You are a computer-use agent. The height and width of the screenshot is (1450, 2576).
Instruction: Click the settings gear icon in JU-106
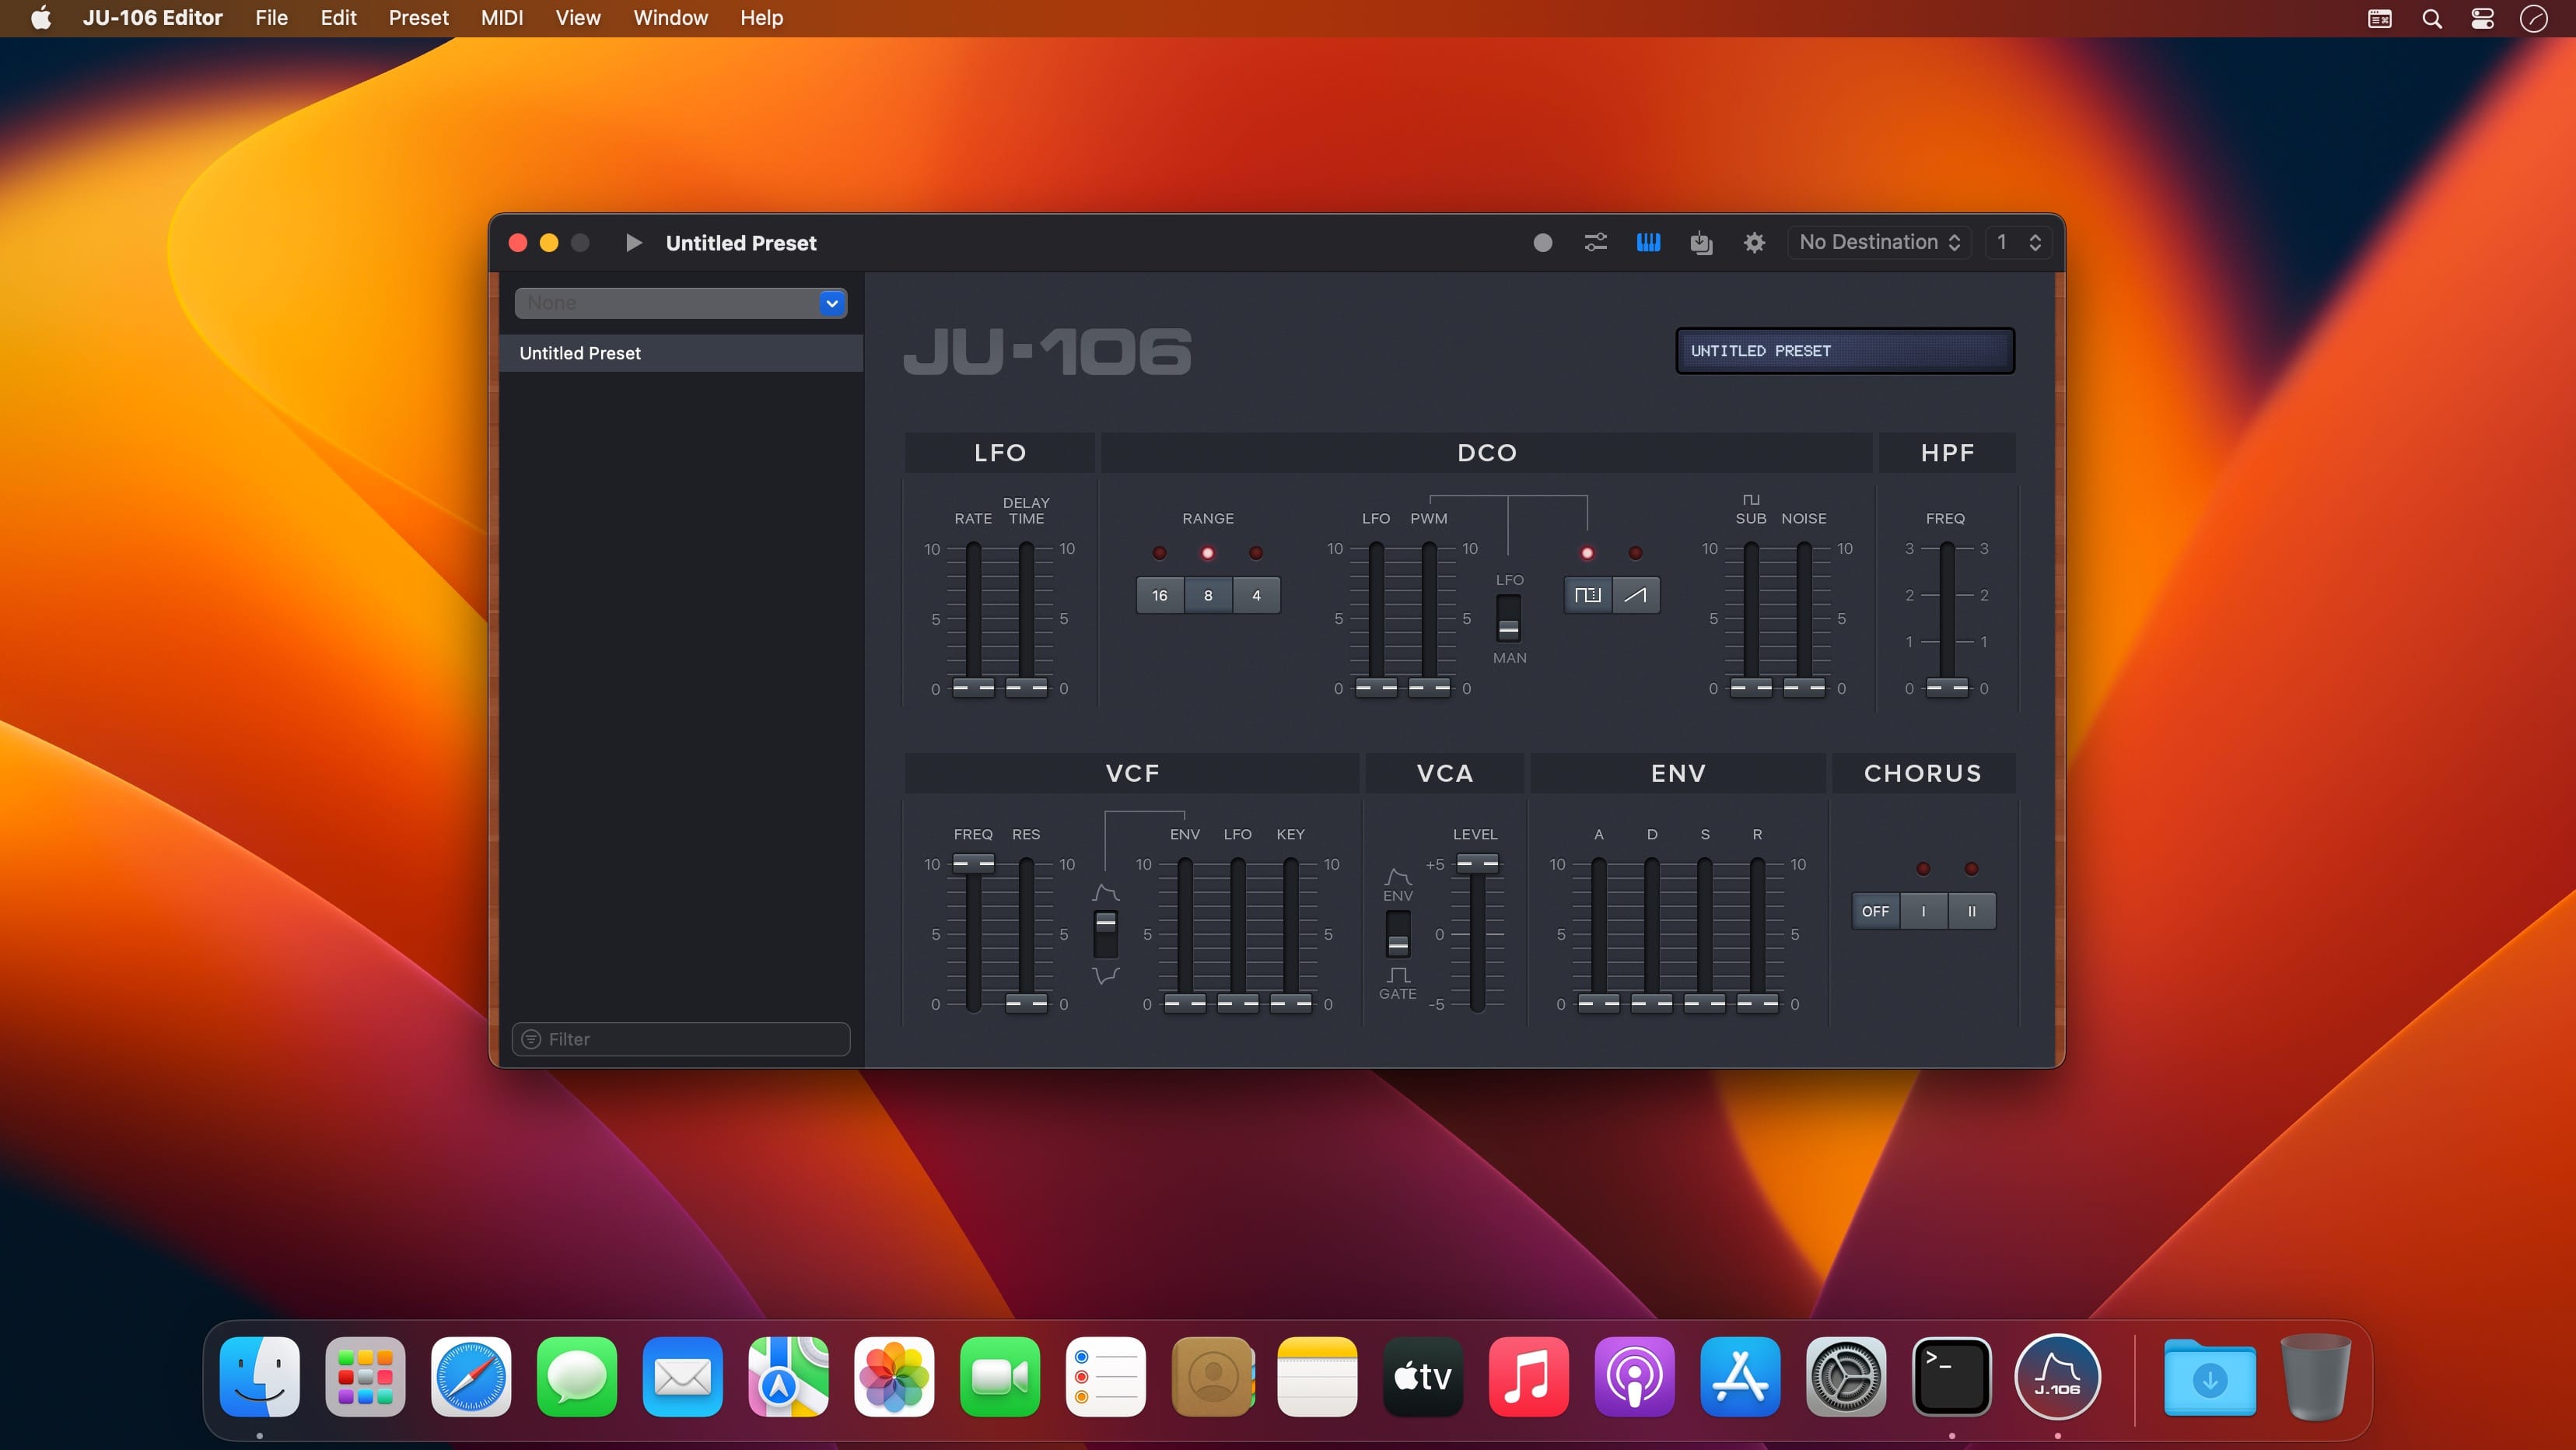tap(1752, 243)
